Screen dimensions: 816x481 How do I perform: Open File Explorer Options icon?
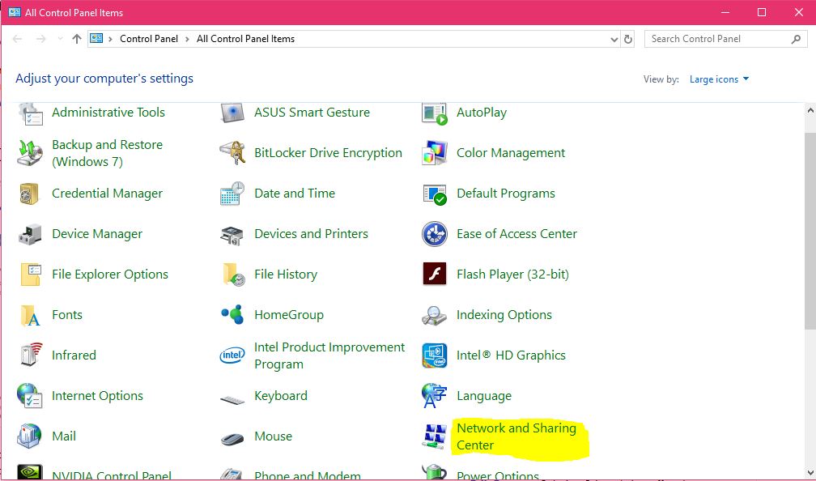pyautogui.click(x=31, y=275)
